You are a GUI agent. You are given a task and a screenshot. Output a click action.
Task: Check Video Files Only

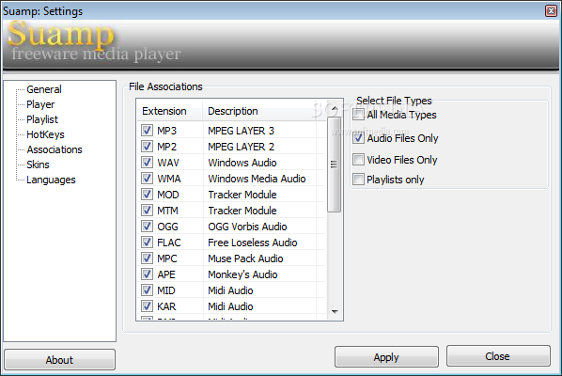pyautogui.click(x=358, y=159)
